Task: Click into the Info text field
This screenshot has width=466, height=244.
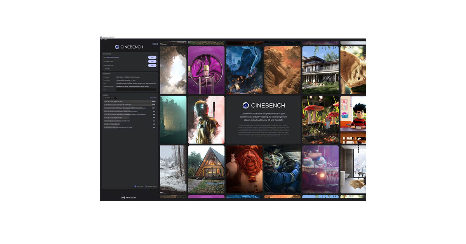Action: (x=136, y=90)
